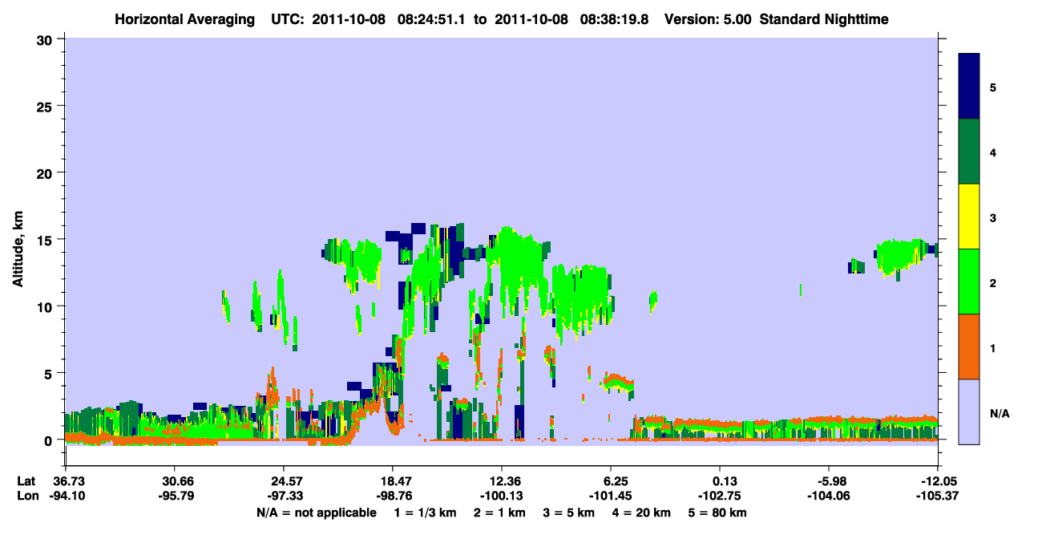Click the 'Lat' row label
The width and height of the screenshot is (1042, 535).
(x=27, y=481)
